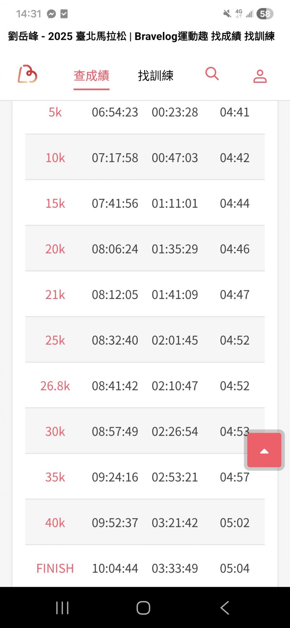This screenshot has height=628, width=290.
Task: Open the user profile account icon
Action: coord(260,76)
